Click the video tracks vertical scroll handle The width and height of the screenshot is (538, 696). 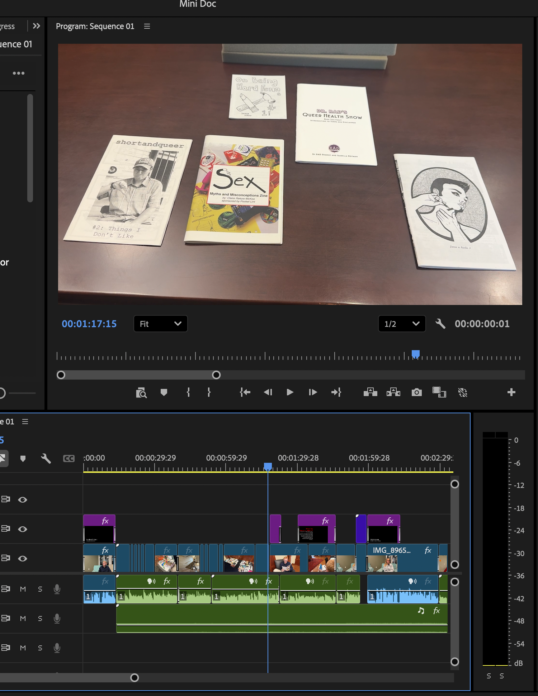(454, 525)
